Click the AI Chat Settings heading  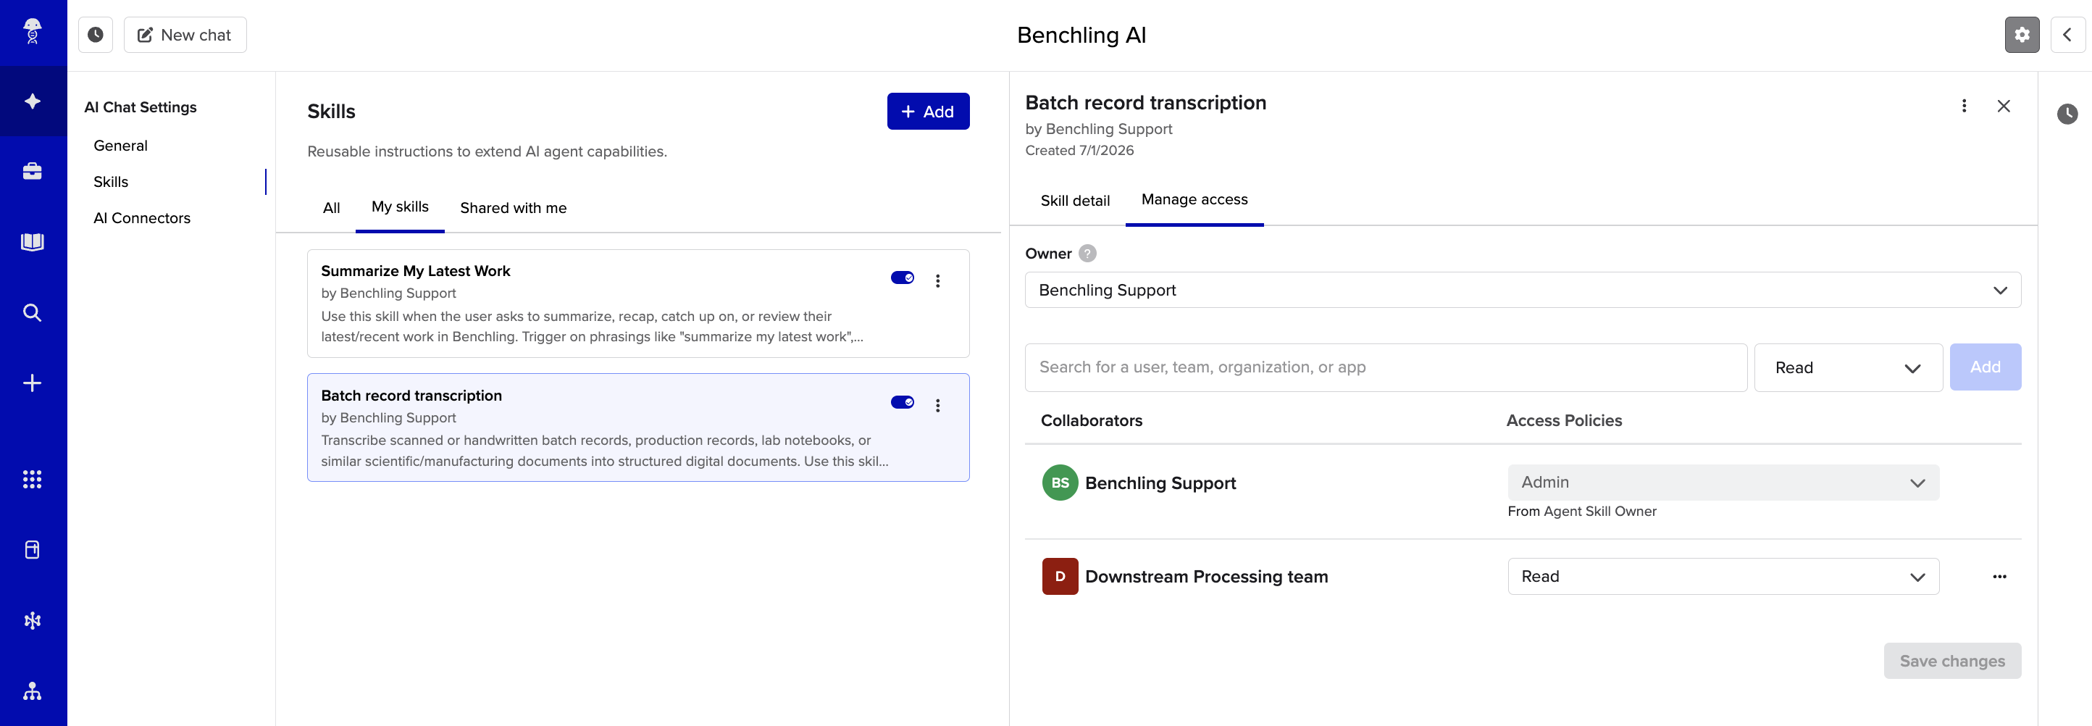pos(141,107)
